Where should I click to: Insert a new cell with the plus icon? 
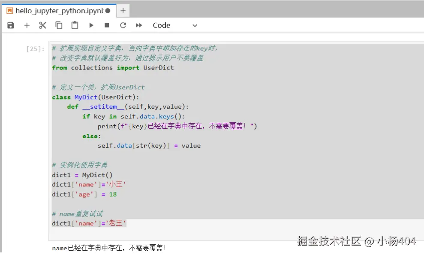pyautogui.click(x=27, y=25)
